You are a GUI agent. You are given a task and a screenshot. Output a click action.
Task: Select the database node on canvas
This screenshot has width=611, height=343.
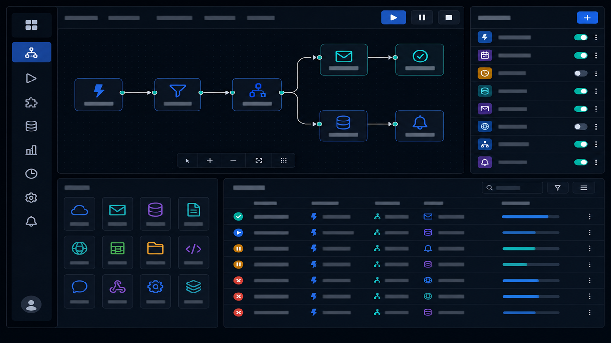pos(344,126)
